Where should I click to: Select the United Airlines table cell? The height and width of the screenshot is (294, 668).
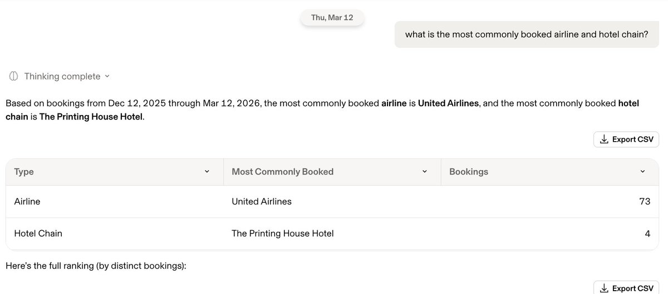[262, 202]
